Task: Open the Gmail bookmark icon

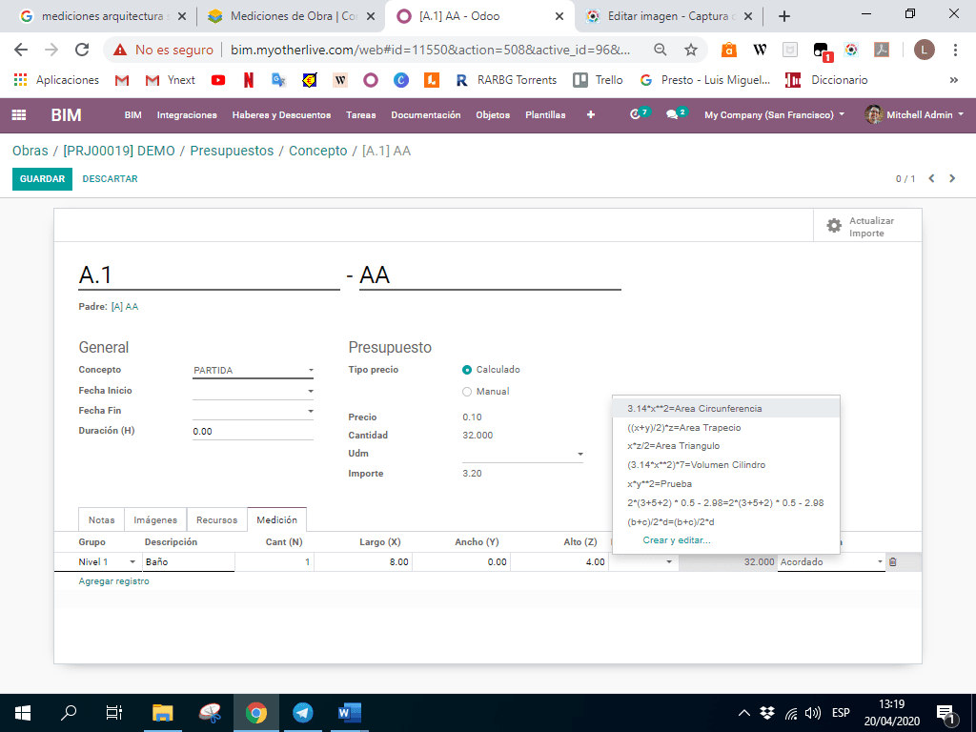Action: (122, 80)
